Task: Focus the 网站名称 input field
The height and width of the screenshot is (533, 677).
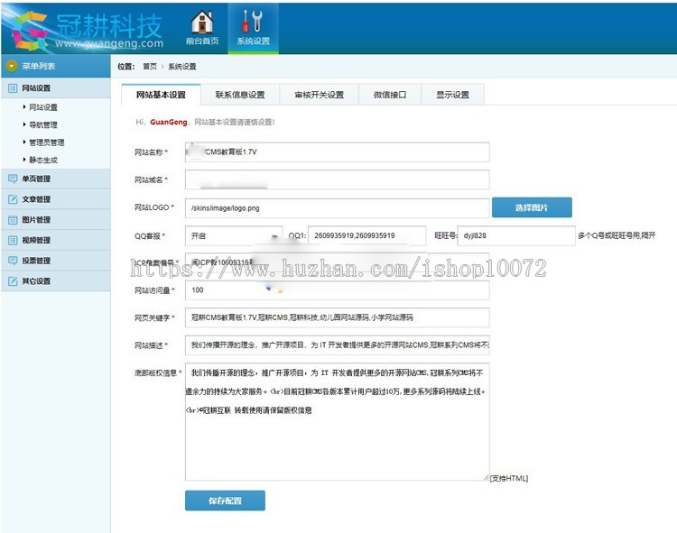Action: [x=338, y=152]
